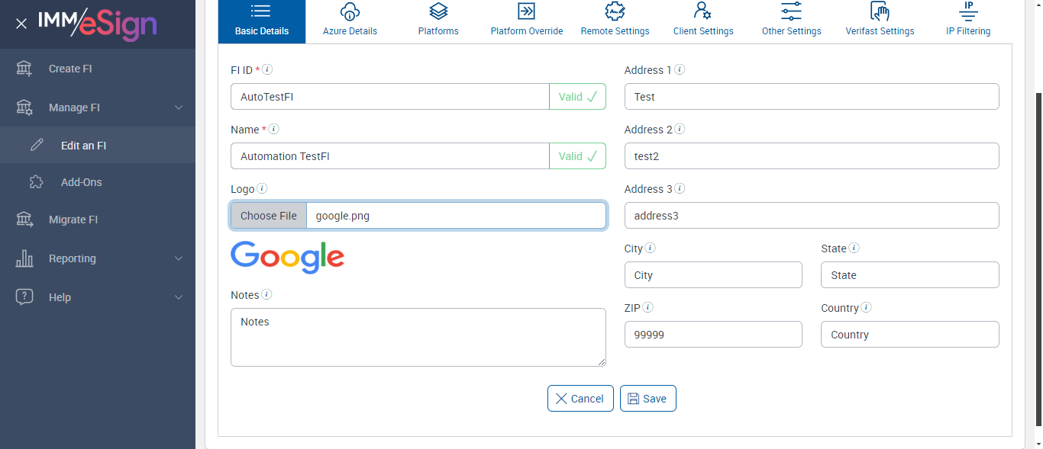
Task: Click the Remote Settings gear icon
Action: (x=615, y=11)
